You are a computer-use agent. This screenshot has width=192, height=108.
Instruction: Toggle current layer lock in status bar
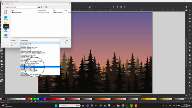pyautogui.click(x=35, y=101)
